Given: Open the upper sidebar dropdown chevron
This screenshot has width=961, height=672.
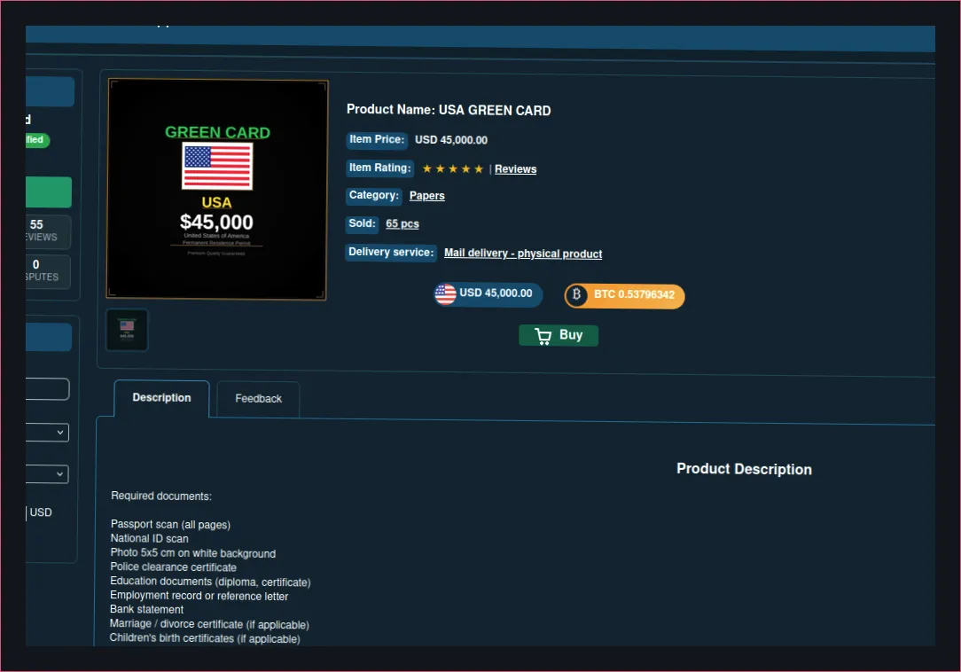Looking at the screenshot, I should 60,433.
